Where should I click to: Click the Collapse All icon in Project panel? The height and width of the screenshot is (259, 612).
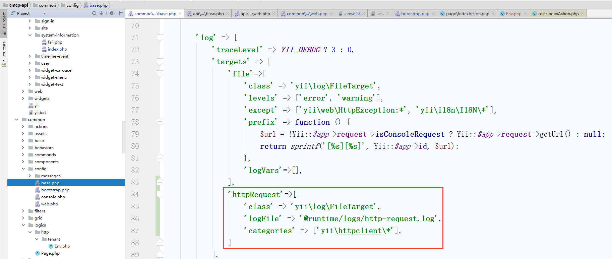101,13
